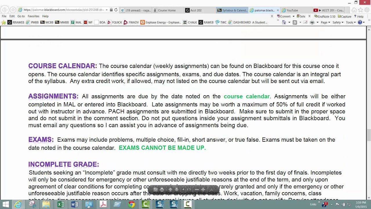Click the security lock icon in address bar
371x209 pixels.
pyautogui.click(x=111, y=10)
